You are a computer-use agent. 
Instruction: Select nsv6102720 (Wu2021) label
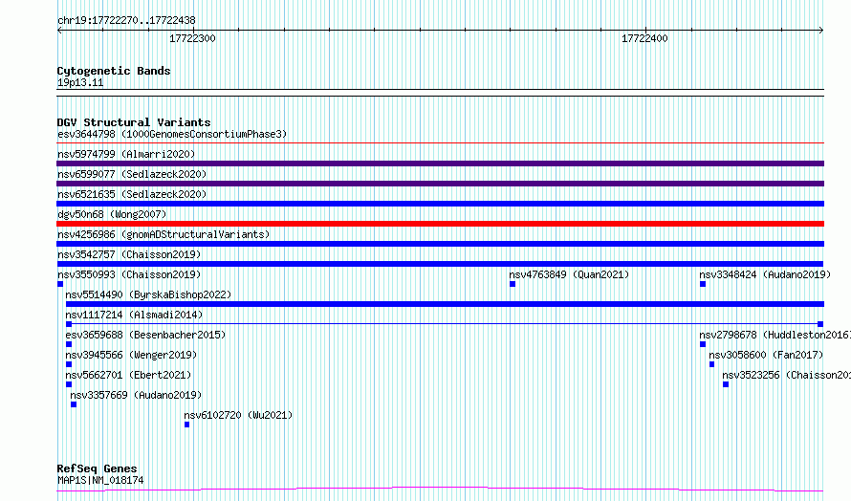pos(238,415)
